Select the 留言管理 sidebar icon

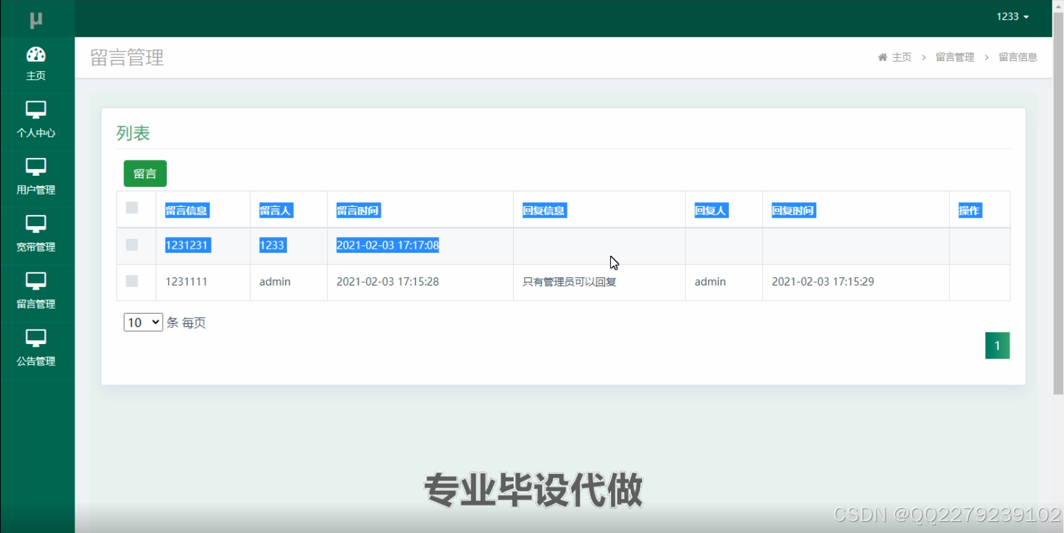point(35,280)
